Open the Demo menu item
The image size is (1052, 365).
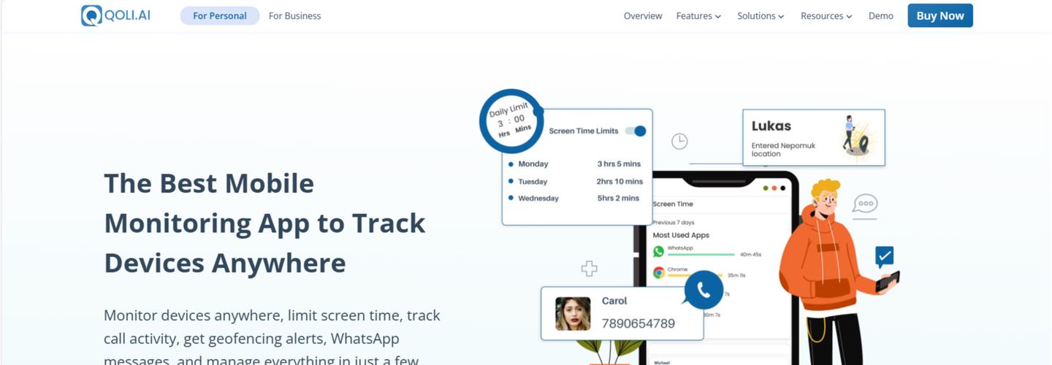click(x=880, y=16)
